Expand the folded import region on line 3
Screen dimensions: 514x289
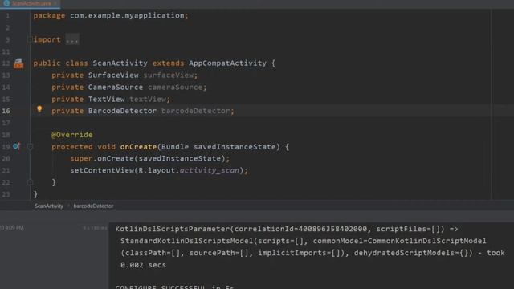(x=30, y=39)
